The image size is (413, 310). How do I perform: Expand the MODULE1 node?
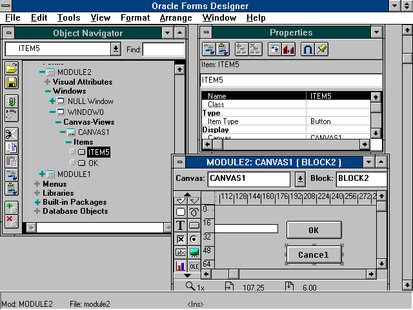point(42,174)
